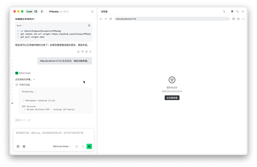Regenerate the assistant response

click(90, 52)
